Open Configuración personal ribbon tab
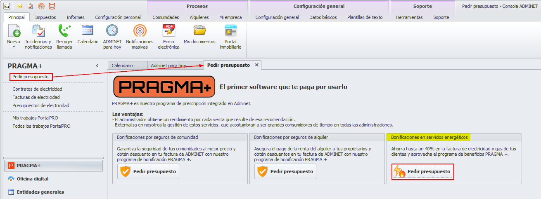The height and width of the screenshot is (199, 541). click(x=118, y=17)
